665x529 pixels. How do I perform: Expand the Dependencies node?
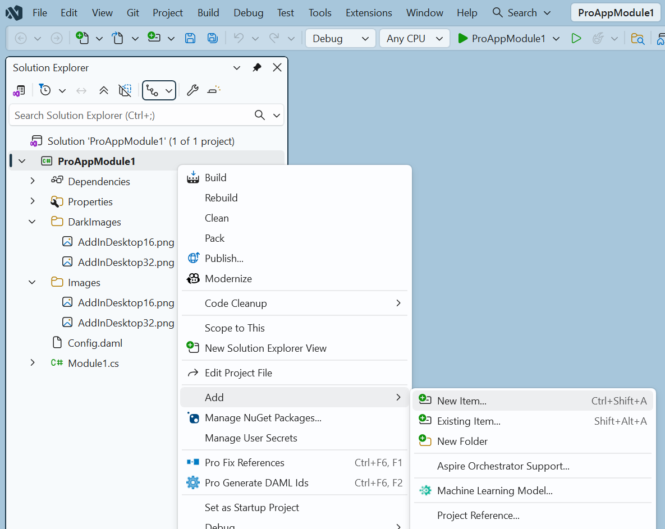click(33, 181)
